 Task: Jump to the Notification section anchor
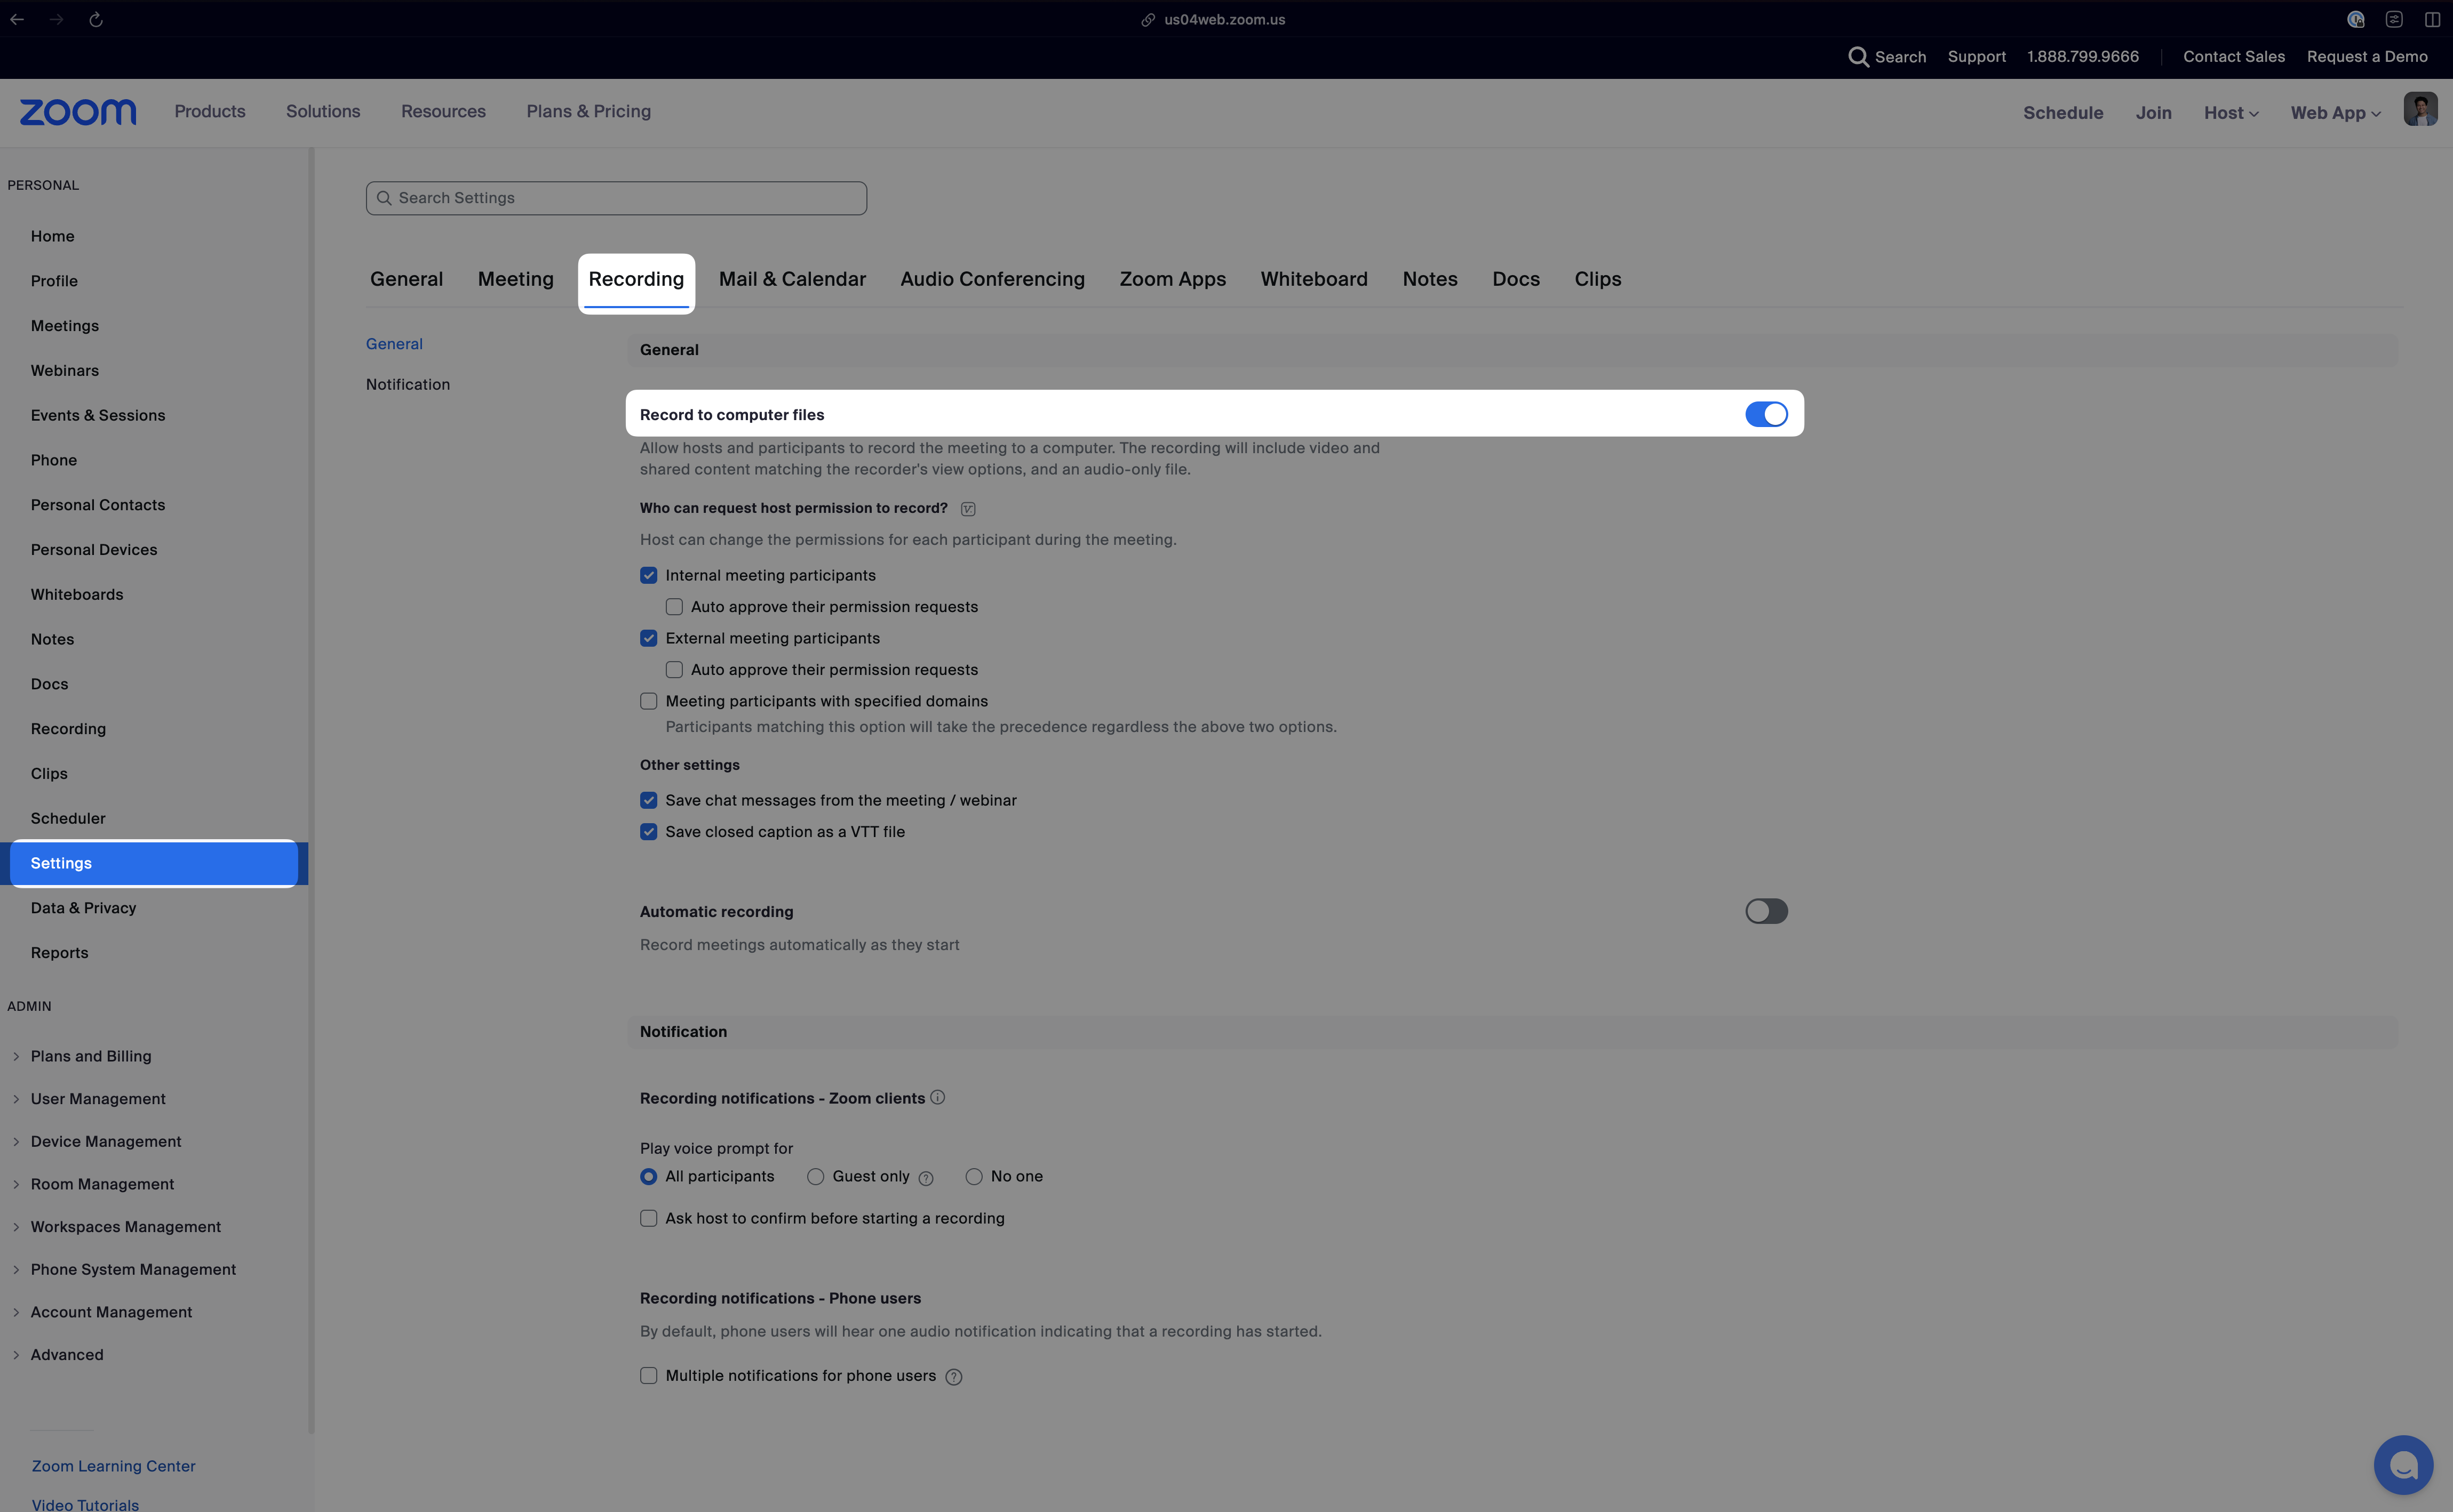[x=407, y=385]
